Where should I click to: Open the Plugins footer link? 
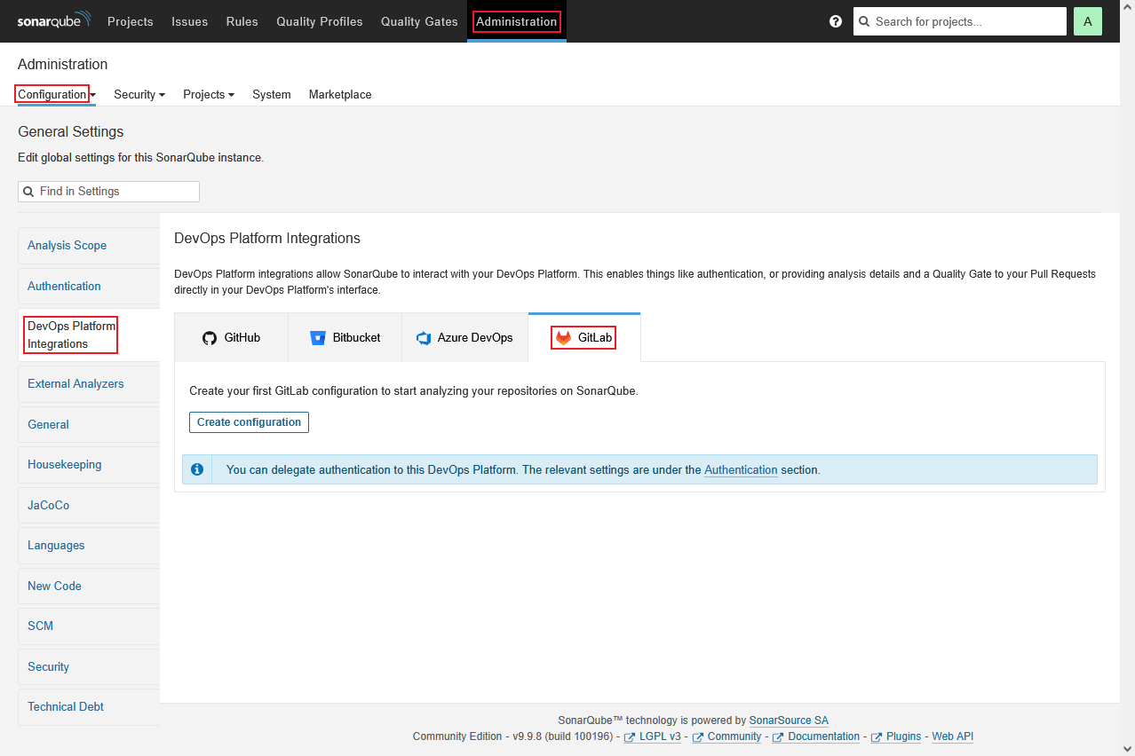(x=904, y=736)
